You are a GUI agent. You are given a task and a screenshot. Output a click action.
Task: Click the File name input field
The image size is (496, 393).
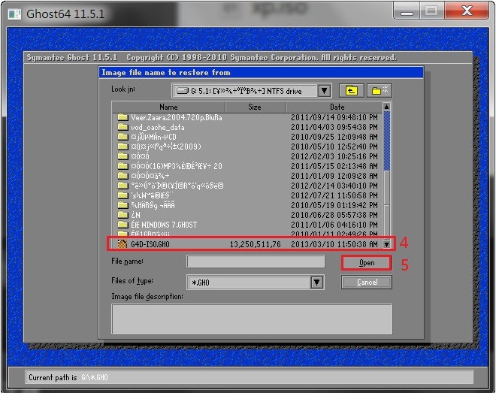(256, 261)
